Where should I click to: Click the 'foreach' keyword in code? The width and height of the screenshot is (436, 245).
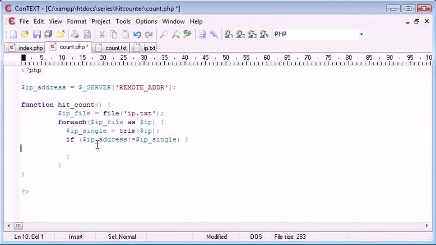pos(72,122)
